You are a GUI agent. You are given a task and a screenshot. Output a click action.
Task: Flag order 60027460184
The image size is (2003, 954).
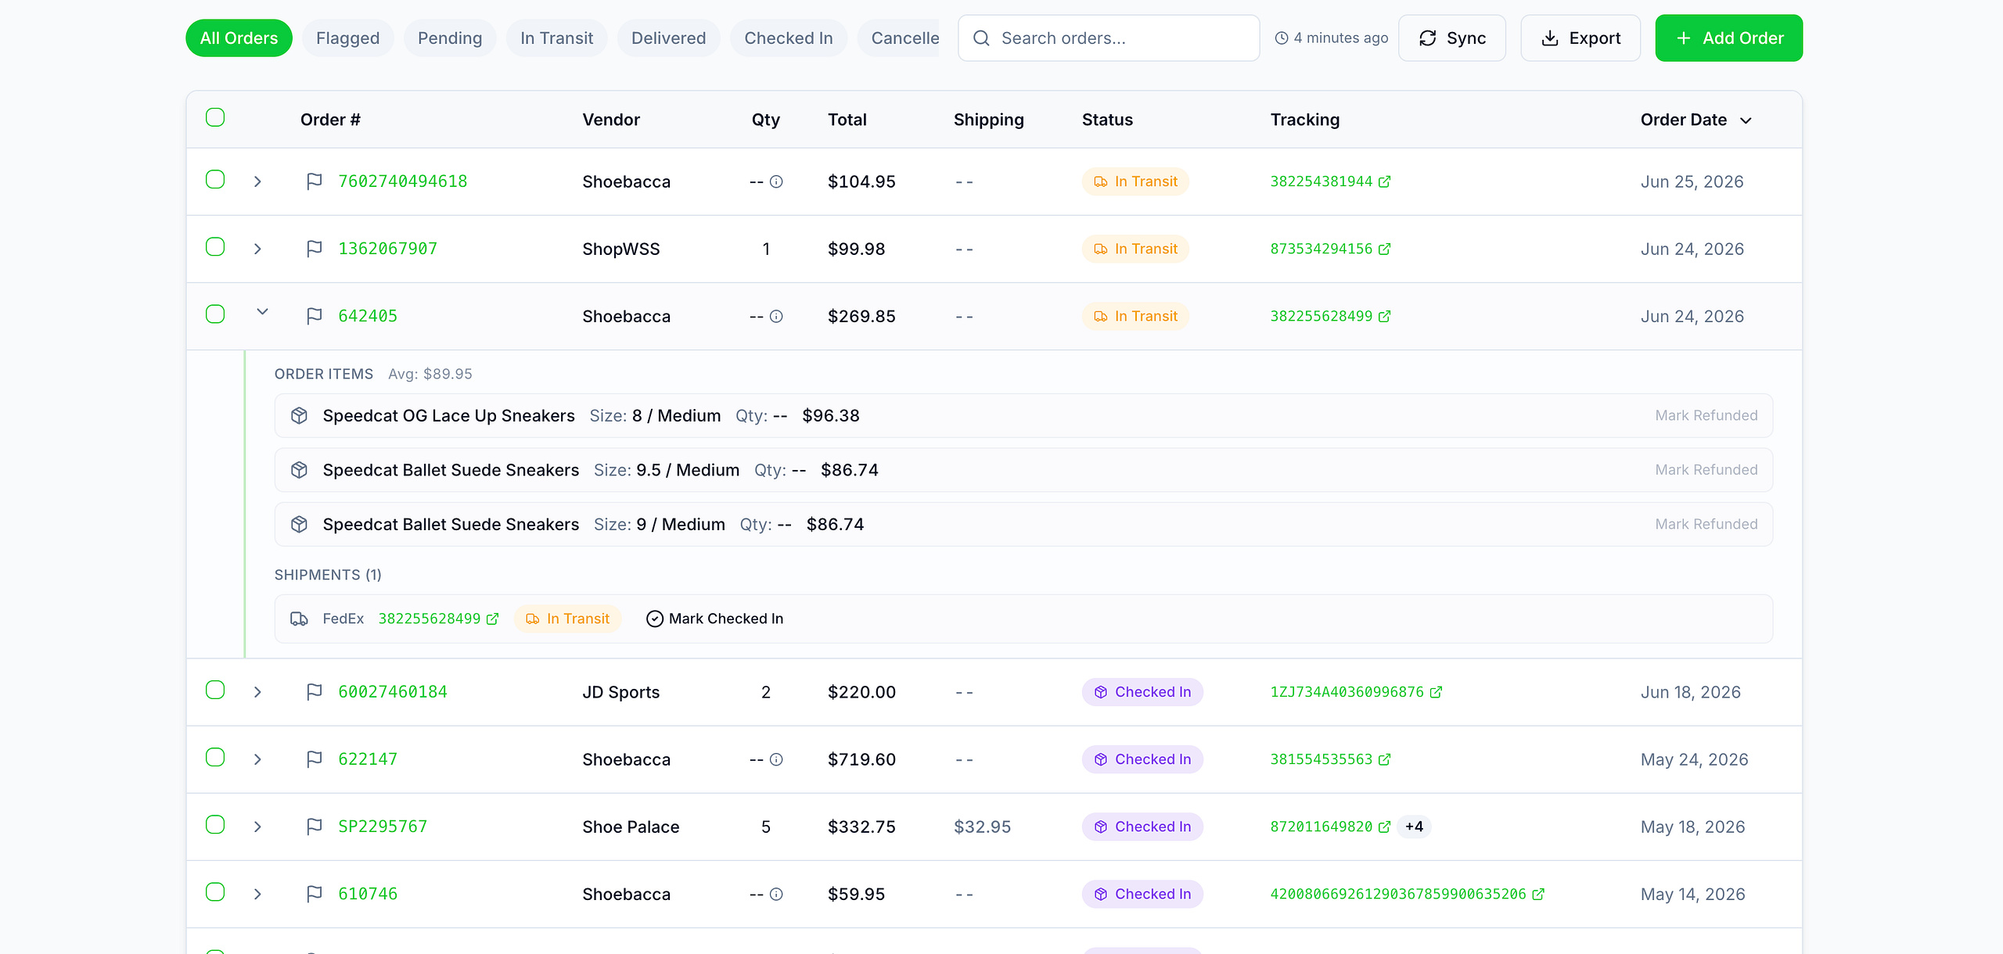pos(314,692)
